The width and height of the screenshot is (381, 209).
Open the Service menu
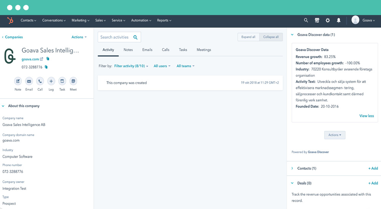(x=118, y=21)
